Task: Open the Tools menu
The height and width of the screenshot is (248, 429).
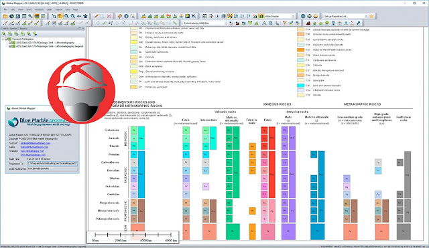Action: pos(29,9)
